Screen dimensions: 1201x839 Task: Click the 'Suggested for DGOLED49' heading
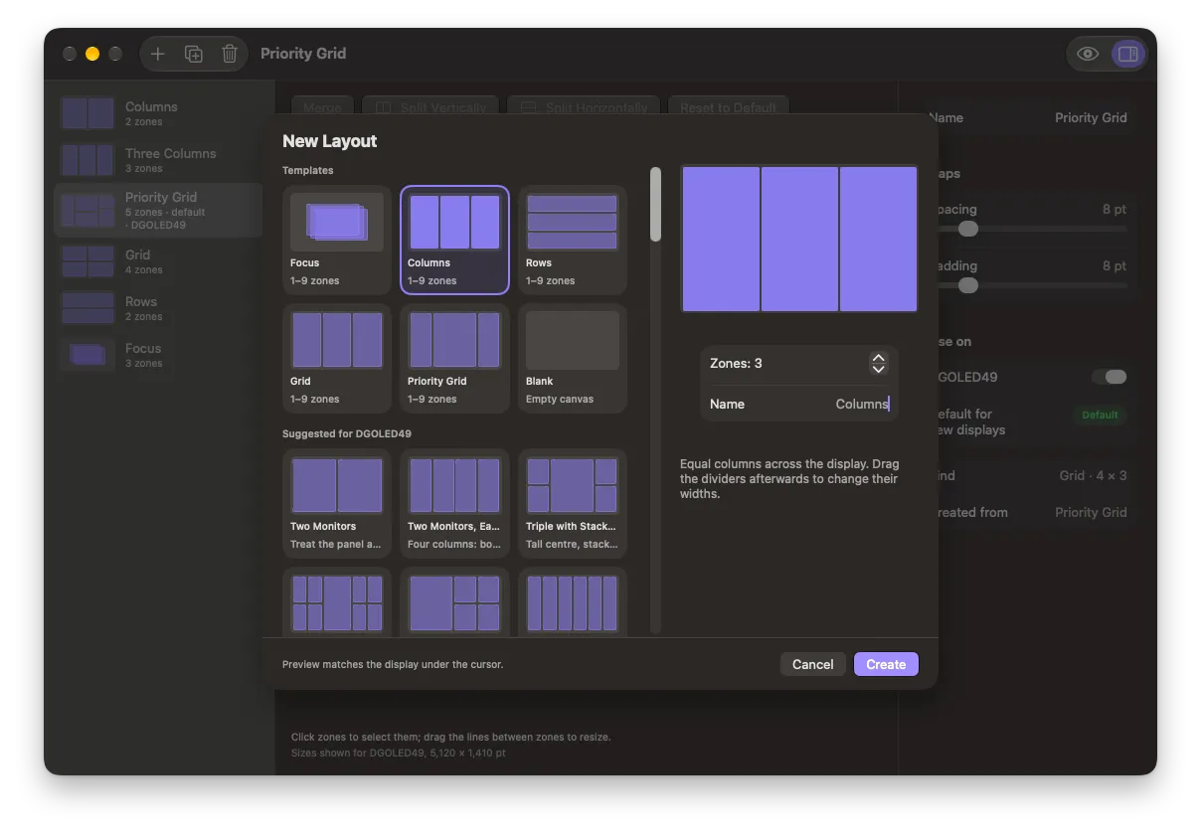(x=347, y=433)
